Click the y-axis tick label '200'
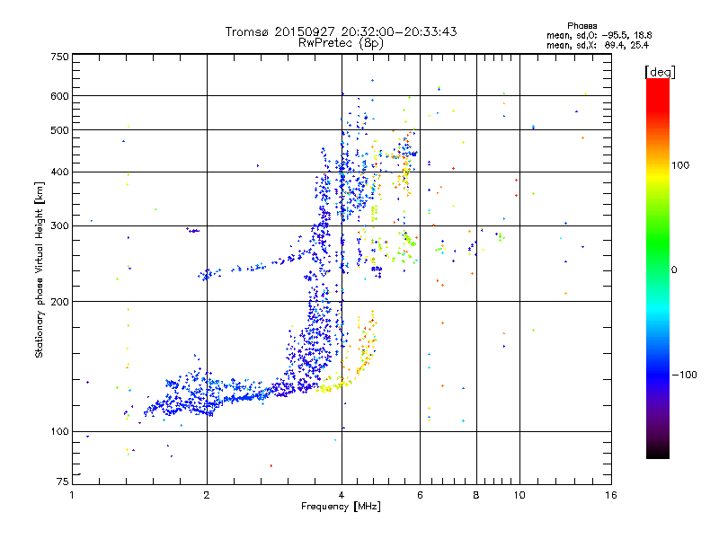Viewport: 719px width, 539px height. pos(60,302)
